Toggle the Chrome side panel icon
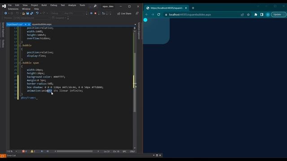Image resolution: width=287 pixels, height=161 pixels. 262,15
